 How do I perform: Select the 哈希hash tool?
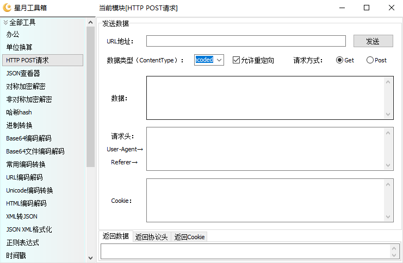tap(19, 112)
